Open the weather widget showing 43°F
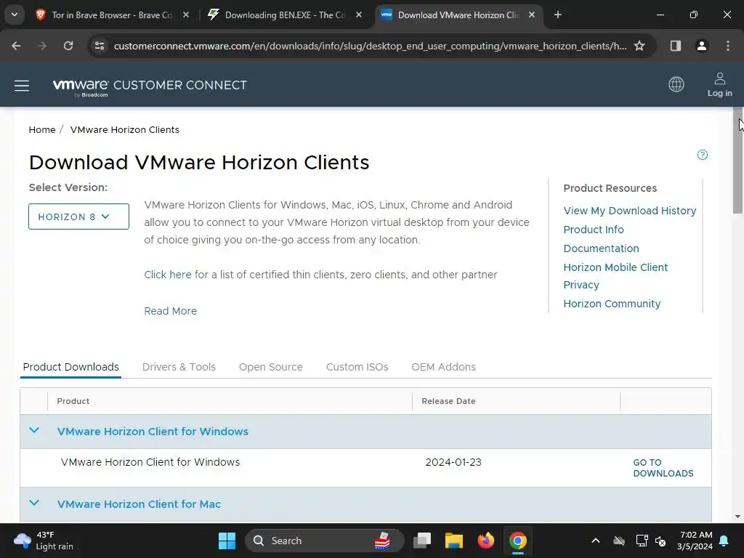Viewport: 744px width, 558px height. 44,541
